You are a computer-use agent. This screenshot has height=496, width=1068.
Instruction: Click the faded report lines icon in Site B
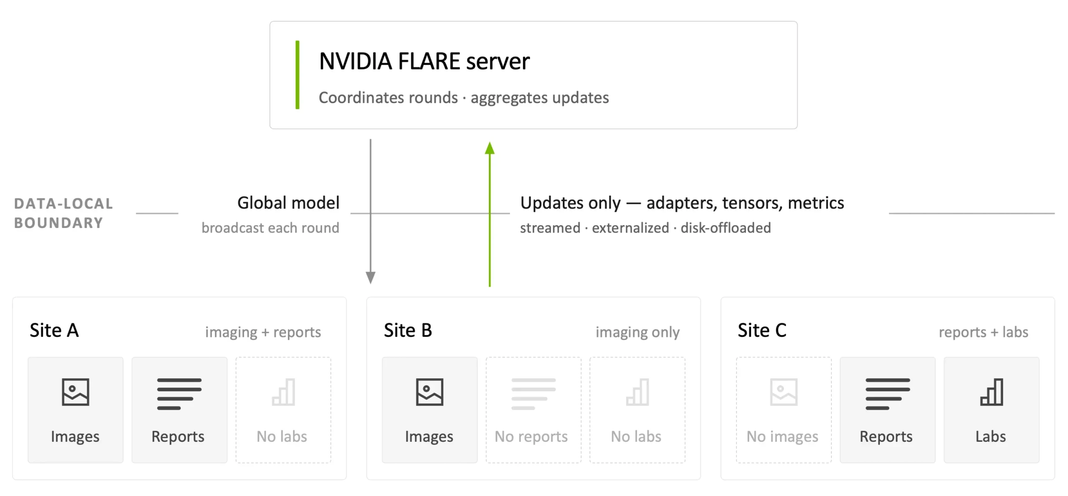(533, 394)
